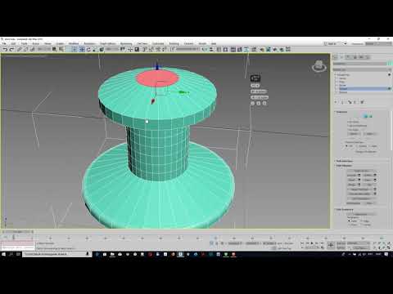Open the Customize menu
The image size is (393, 294).
coord(158,43)
